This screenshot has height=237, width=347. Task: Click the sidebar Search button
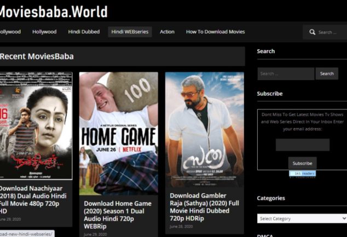pos(327,74)
